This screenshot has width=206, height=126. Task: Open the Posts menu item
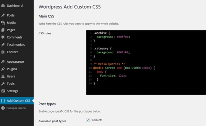click(17, 15)
